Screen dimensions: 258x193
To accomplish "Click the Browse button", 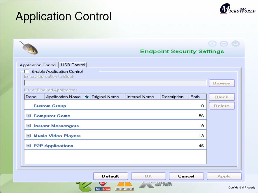I will (x=222, y=83).
